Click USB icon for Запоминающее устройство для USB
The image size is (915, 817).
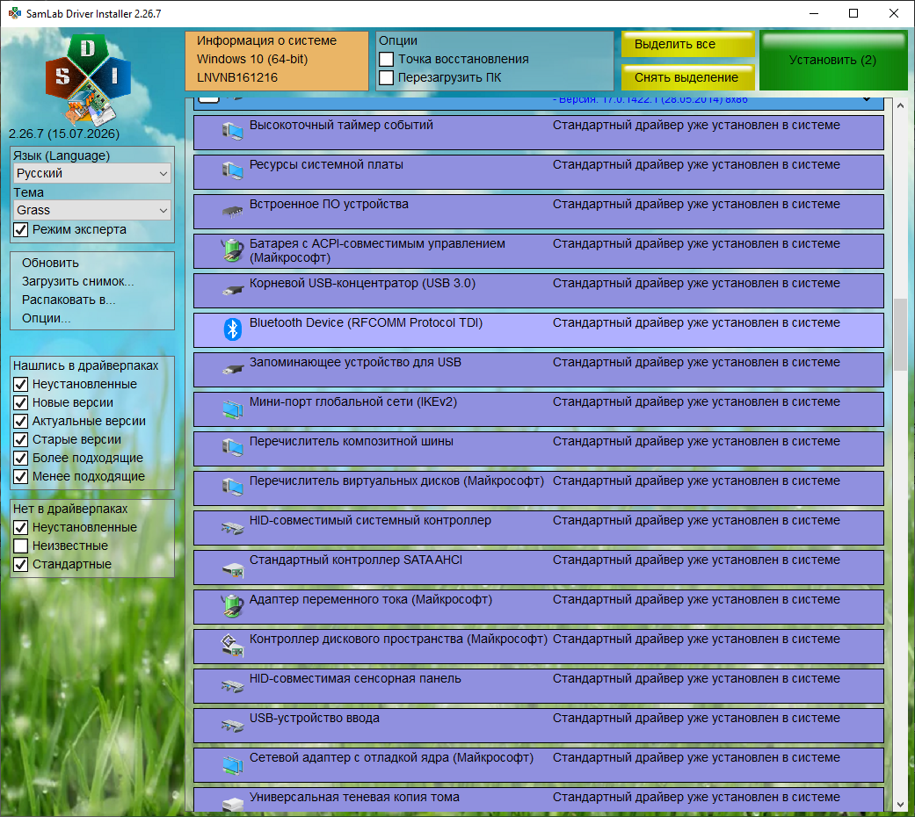pos(232,369)
